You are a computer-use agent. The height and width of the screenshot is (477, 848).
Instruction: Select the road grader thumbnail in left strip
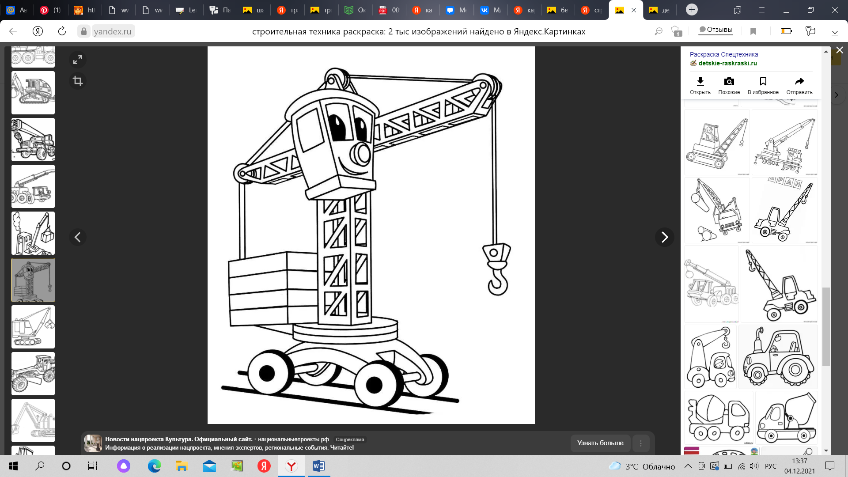click(33, 374)
